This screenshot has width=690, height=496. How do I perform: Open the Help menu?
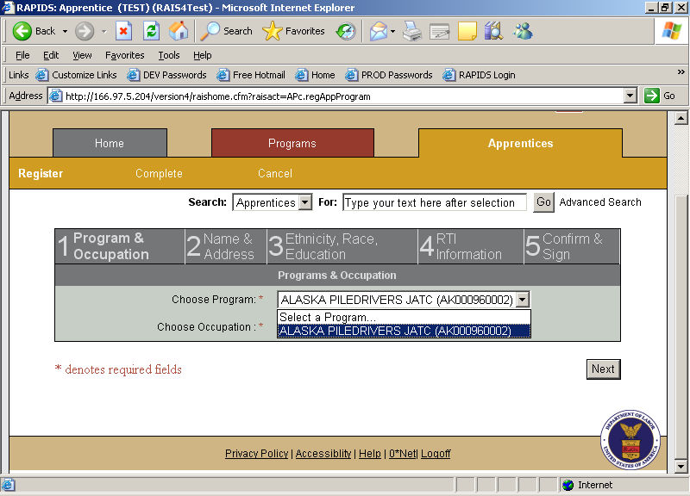[x=203, y=55]
